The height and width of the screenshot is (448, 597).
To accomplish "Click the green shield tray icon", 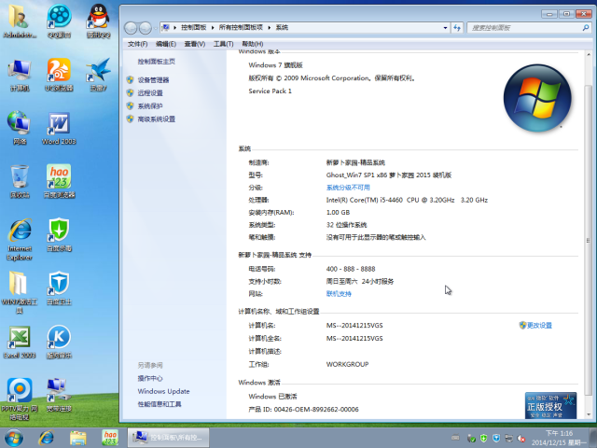I will [x=483, y=439].
